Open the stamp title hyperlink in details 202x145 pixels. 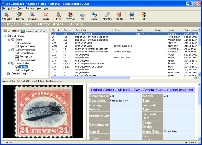pyautogui.click(x=142, y=90)
